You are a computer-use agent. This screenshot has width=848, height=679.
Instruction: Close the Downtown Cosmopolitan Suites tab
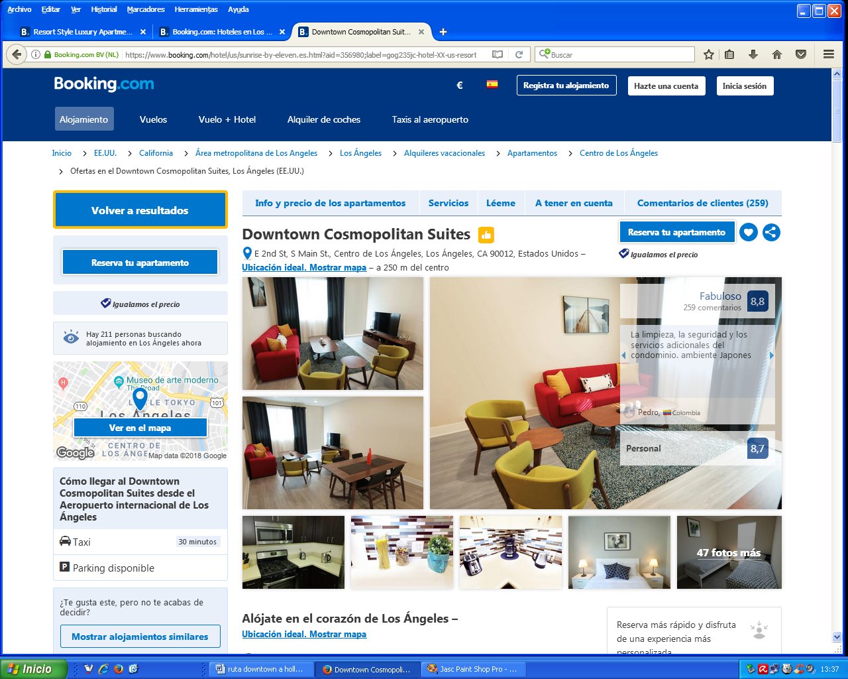(421, 32)
